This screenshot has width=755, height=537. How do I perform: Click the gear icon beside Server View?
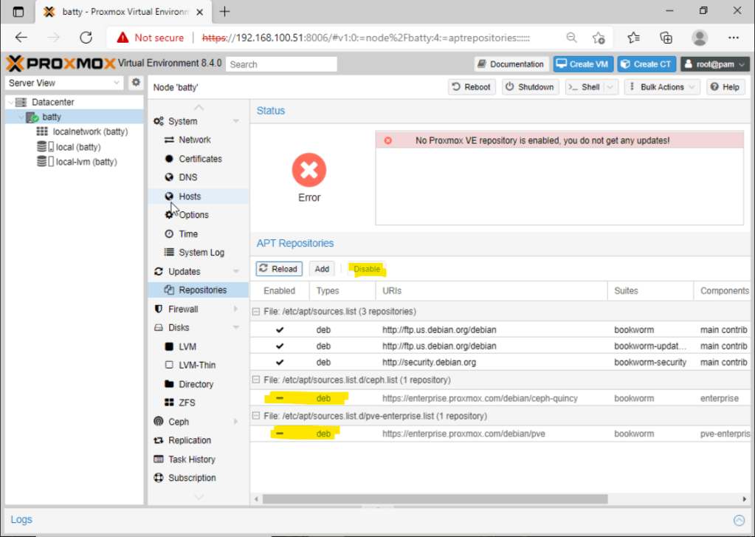click(136, 83)
